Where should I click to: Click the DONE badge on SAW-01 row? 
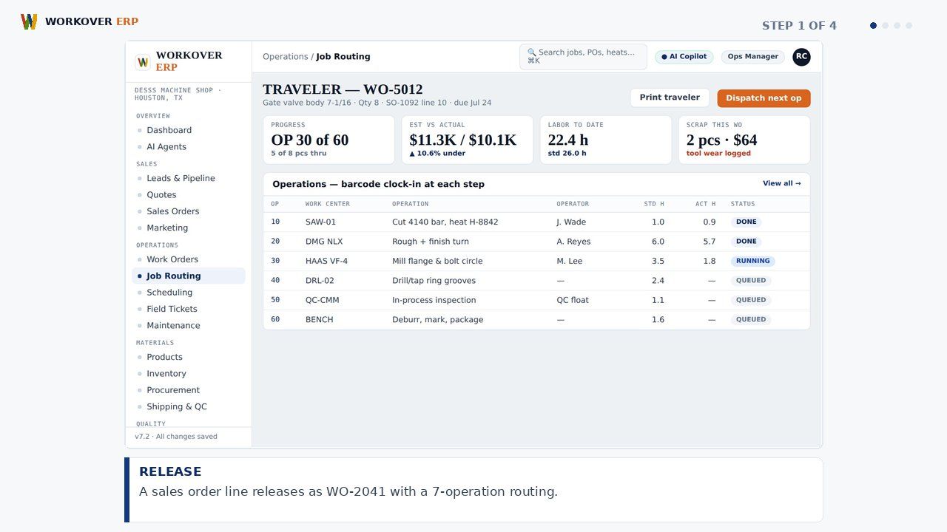746,222
